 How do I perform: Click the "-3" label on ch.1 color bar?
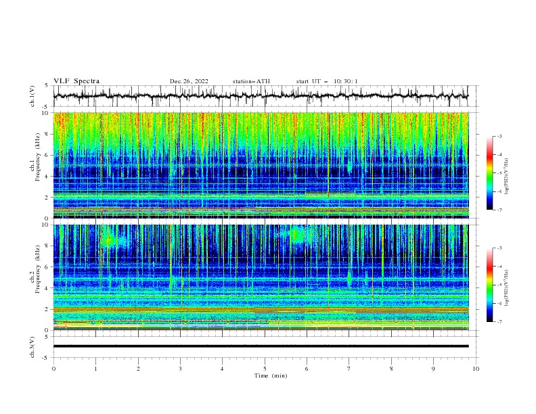[499, 136]
